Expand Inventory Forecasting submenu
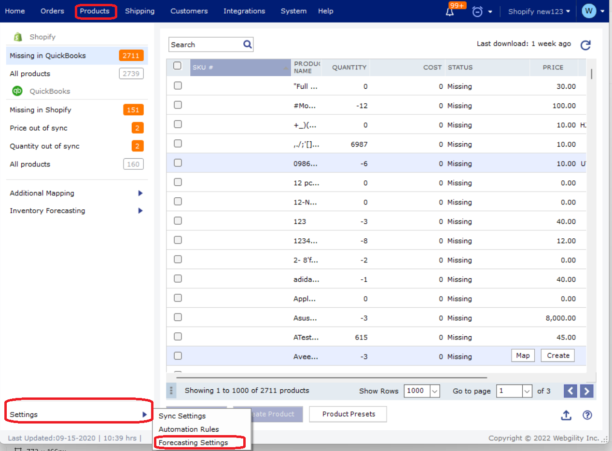The width and height of the screenshot is (612, 451). pos(140,210)
